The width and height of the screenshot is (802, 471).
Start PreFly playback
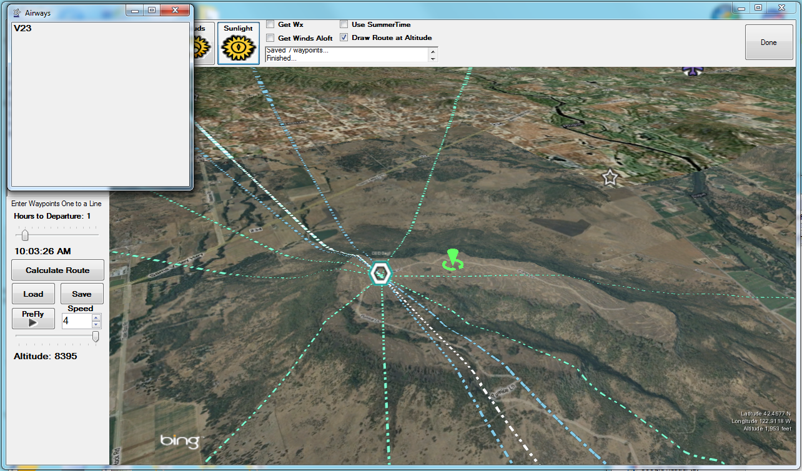[x=33, y=319]
